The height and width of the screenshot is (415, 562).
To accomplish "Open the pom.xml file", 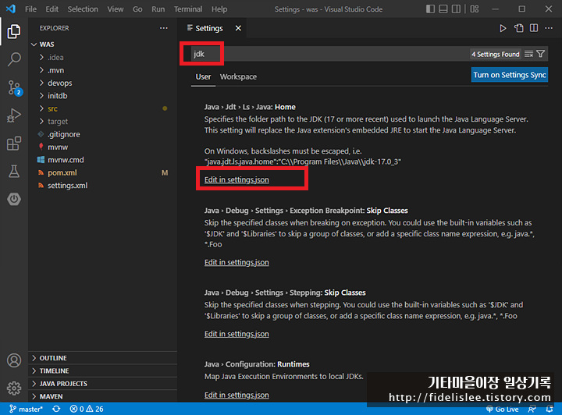I will point(102,172).
